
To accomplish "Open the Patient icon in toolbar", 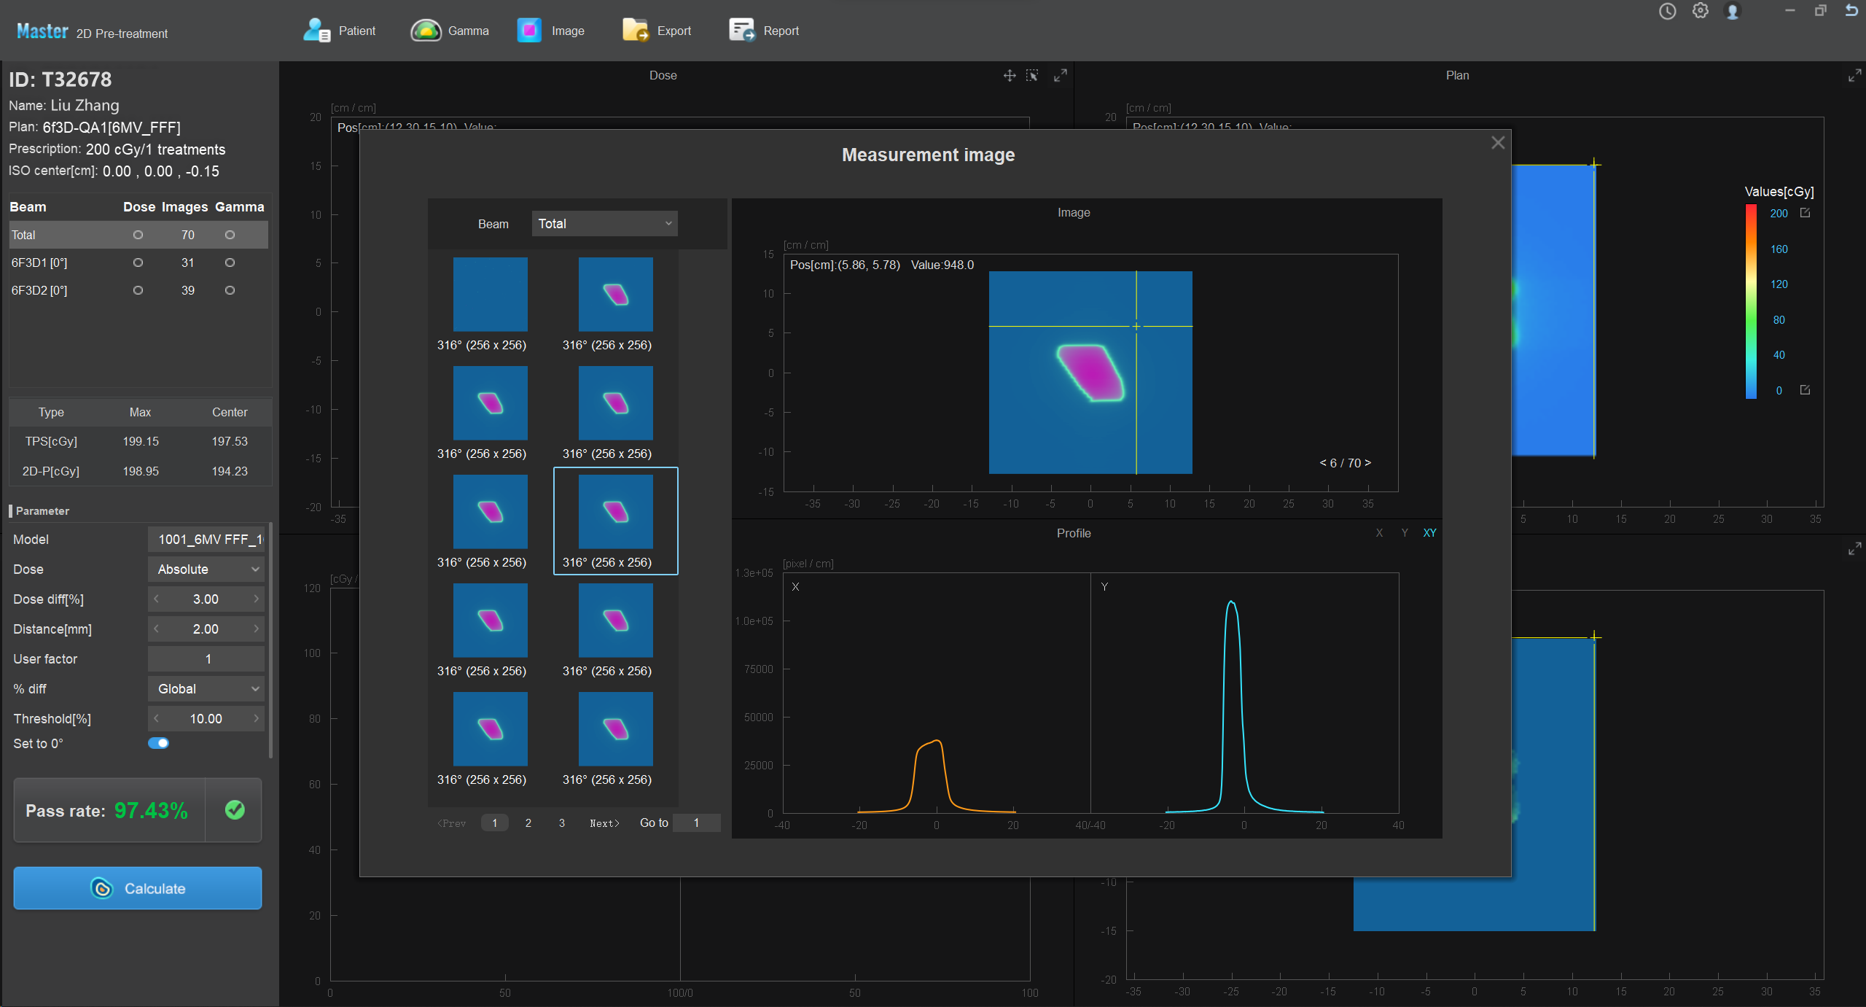I will coord(318,31).
